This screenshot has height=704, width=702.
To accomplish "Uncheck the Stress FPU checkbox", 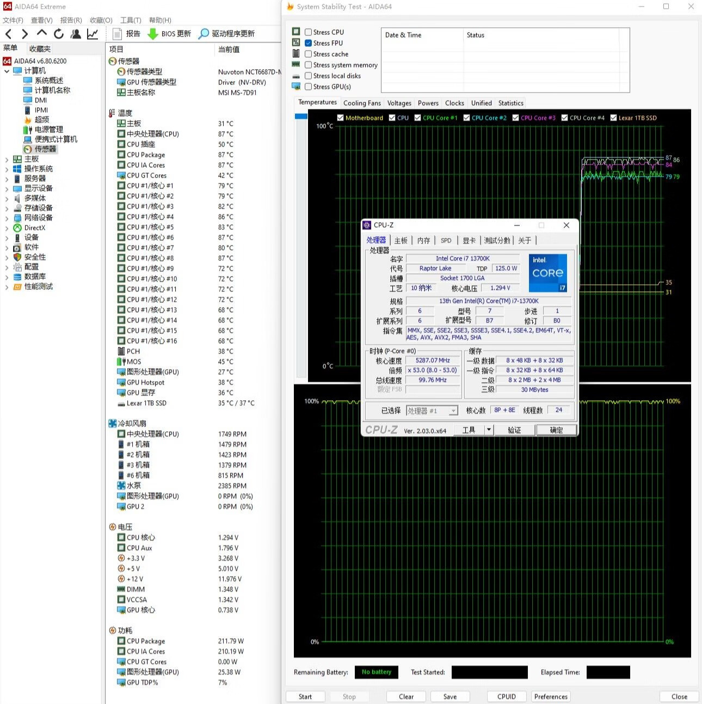I will [x=309, y=43].
